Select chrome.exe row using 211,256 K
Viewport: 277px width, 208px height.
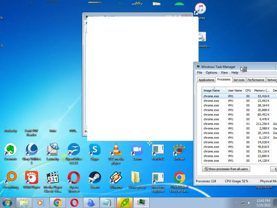coord(239,123)
